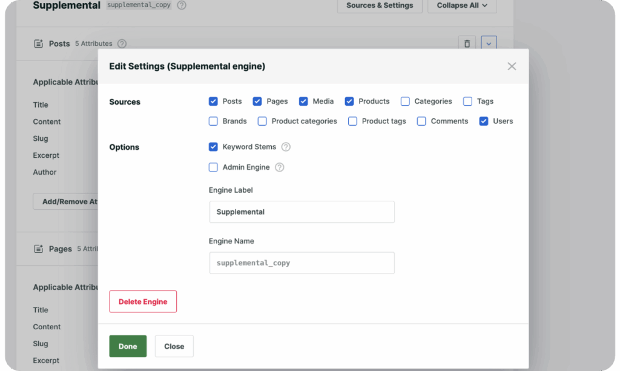The height and width of the screenshot is (371, 620).
Task: Uncheck the Media source checkbox
Action: [x=303, y=102]
